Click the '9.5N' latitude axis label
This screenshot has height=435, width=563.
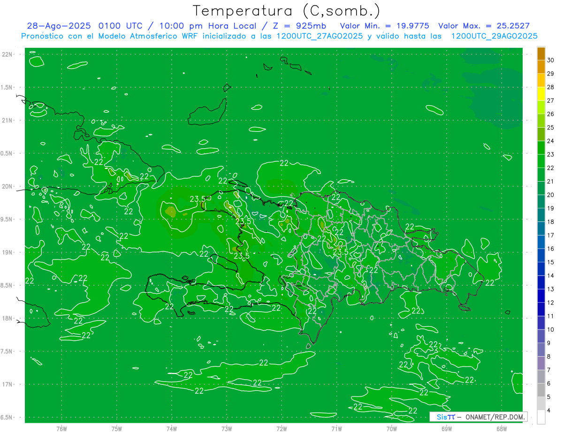coord(7,219)
